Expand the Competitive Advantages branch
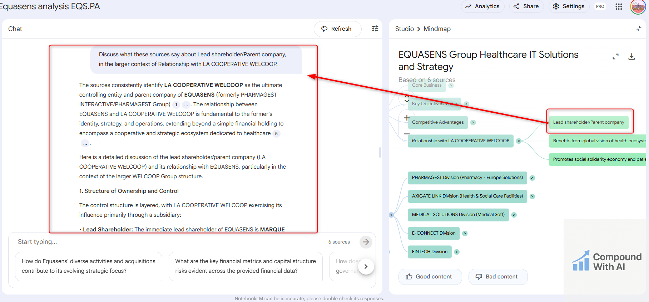The image size is (649, 302). click(473, 123)
